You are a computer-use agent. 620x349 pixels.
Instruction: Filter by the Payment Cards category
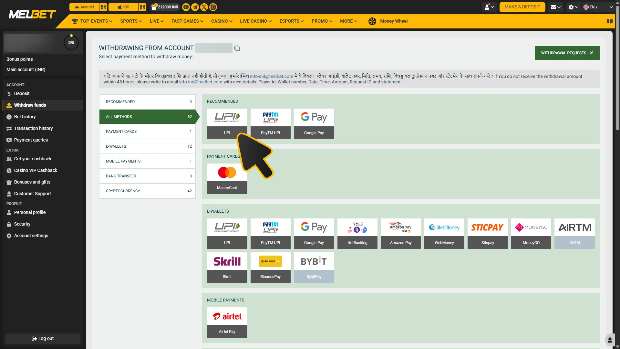[x=147, y=132]
